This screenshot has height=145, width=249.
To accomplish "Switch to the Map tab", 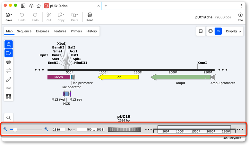I will [9, 31].
